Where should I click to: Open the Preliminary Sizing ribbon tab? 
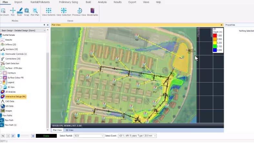click(68, 2)
